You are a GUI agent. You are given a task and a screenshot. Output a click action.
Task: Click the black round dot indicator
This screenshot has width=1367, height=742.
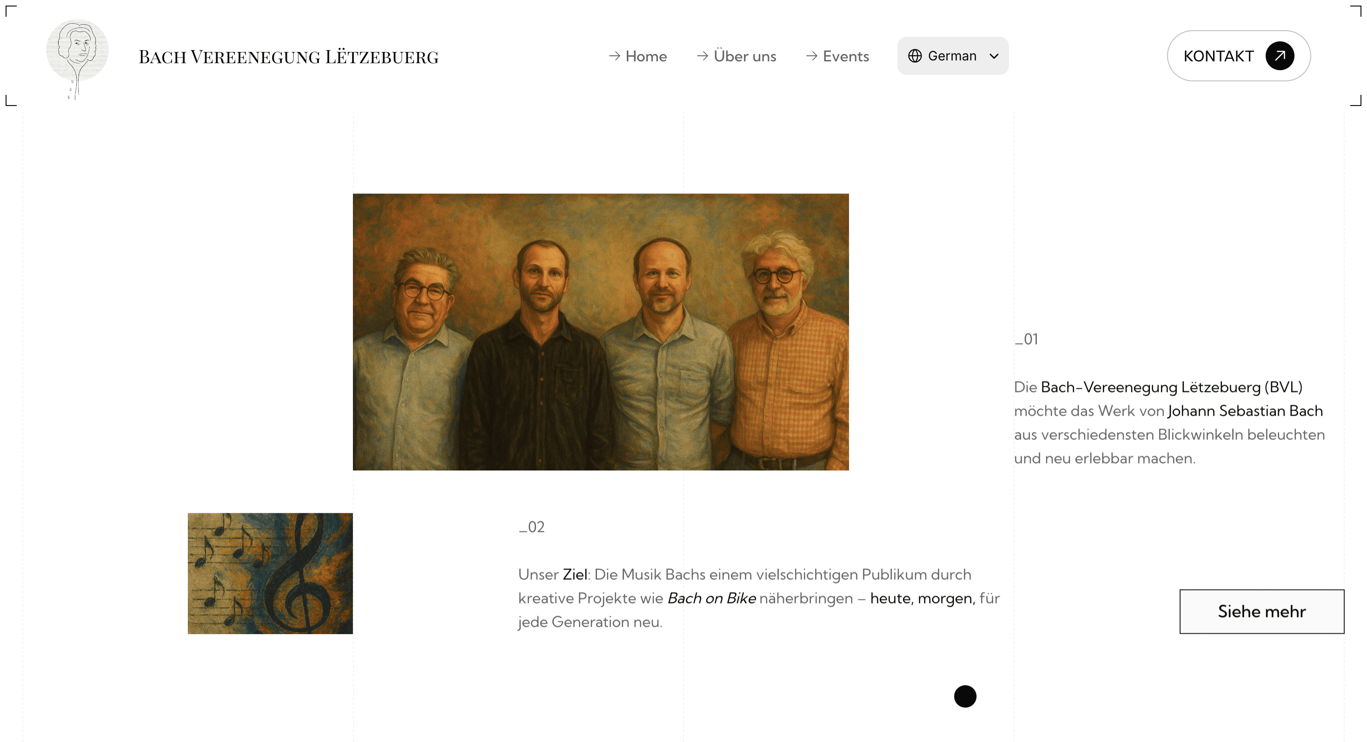(x=965, y=696)
